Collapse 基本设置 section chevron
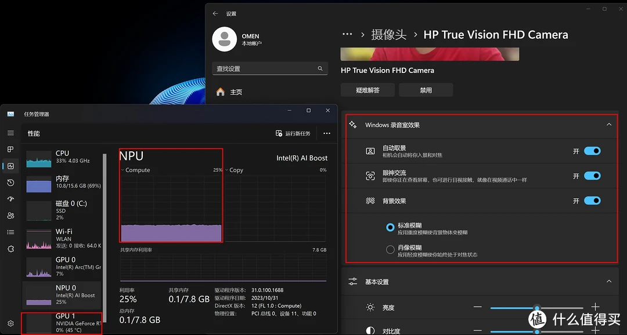Viewport: 627px width, 335px height. (x=608, y=282)
